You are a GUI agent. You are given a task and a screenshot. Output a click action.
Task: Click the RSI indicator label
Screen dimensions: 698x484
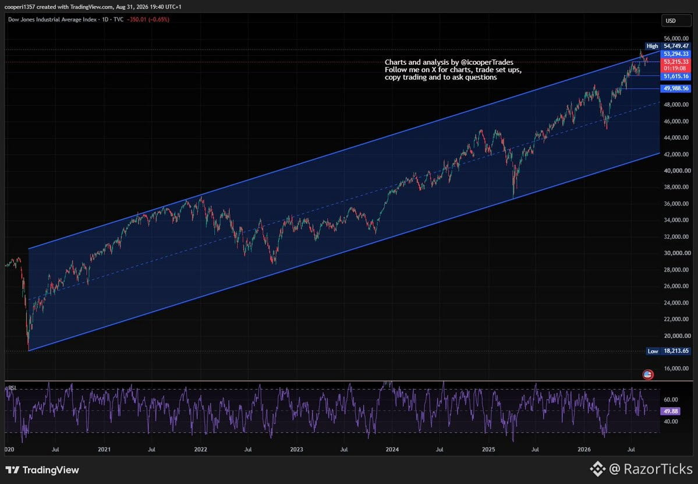pos(12,388)
